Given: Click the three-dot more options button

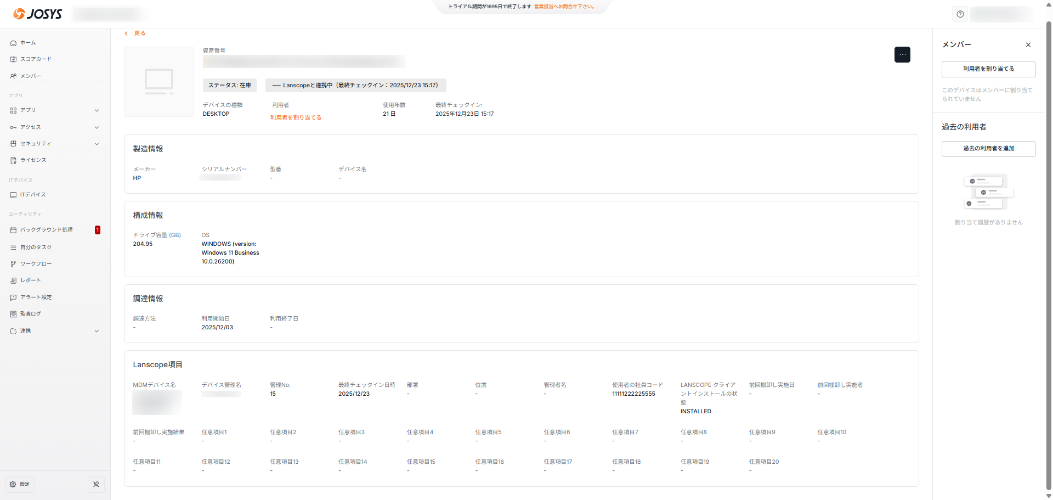Looking at the screenshot, I should pyautogui.click(x=902, y=55).
